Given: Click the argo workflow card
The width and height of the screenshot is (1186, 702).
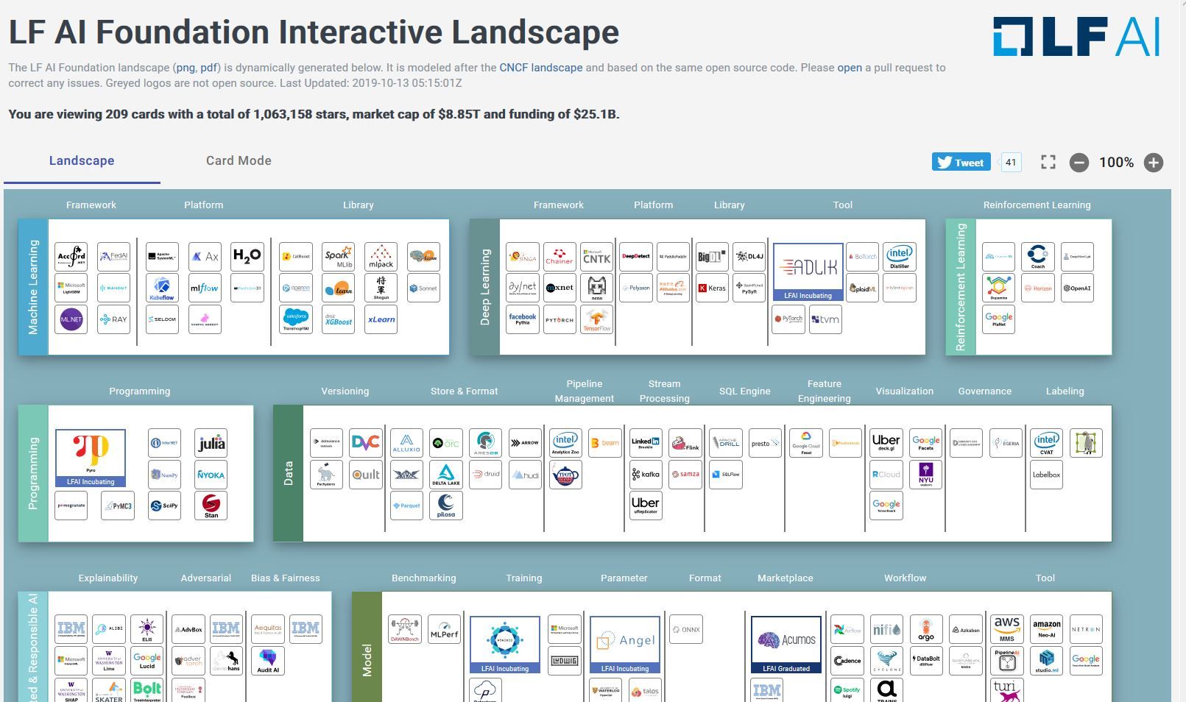Looking at the screenshot, I should [x=926, y=629].
